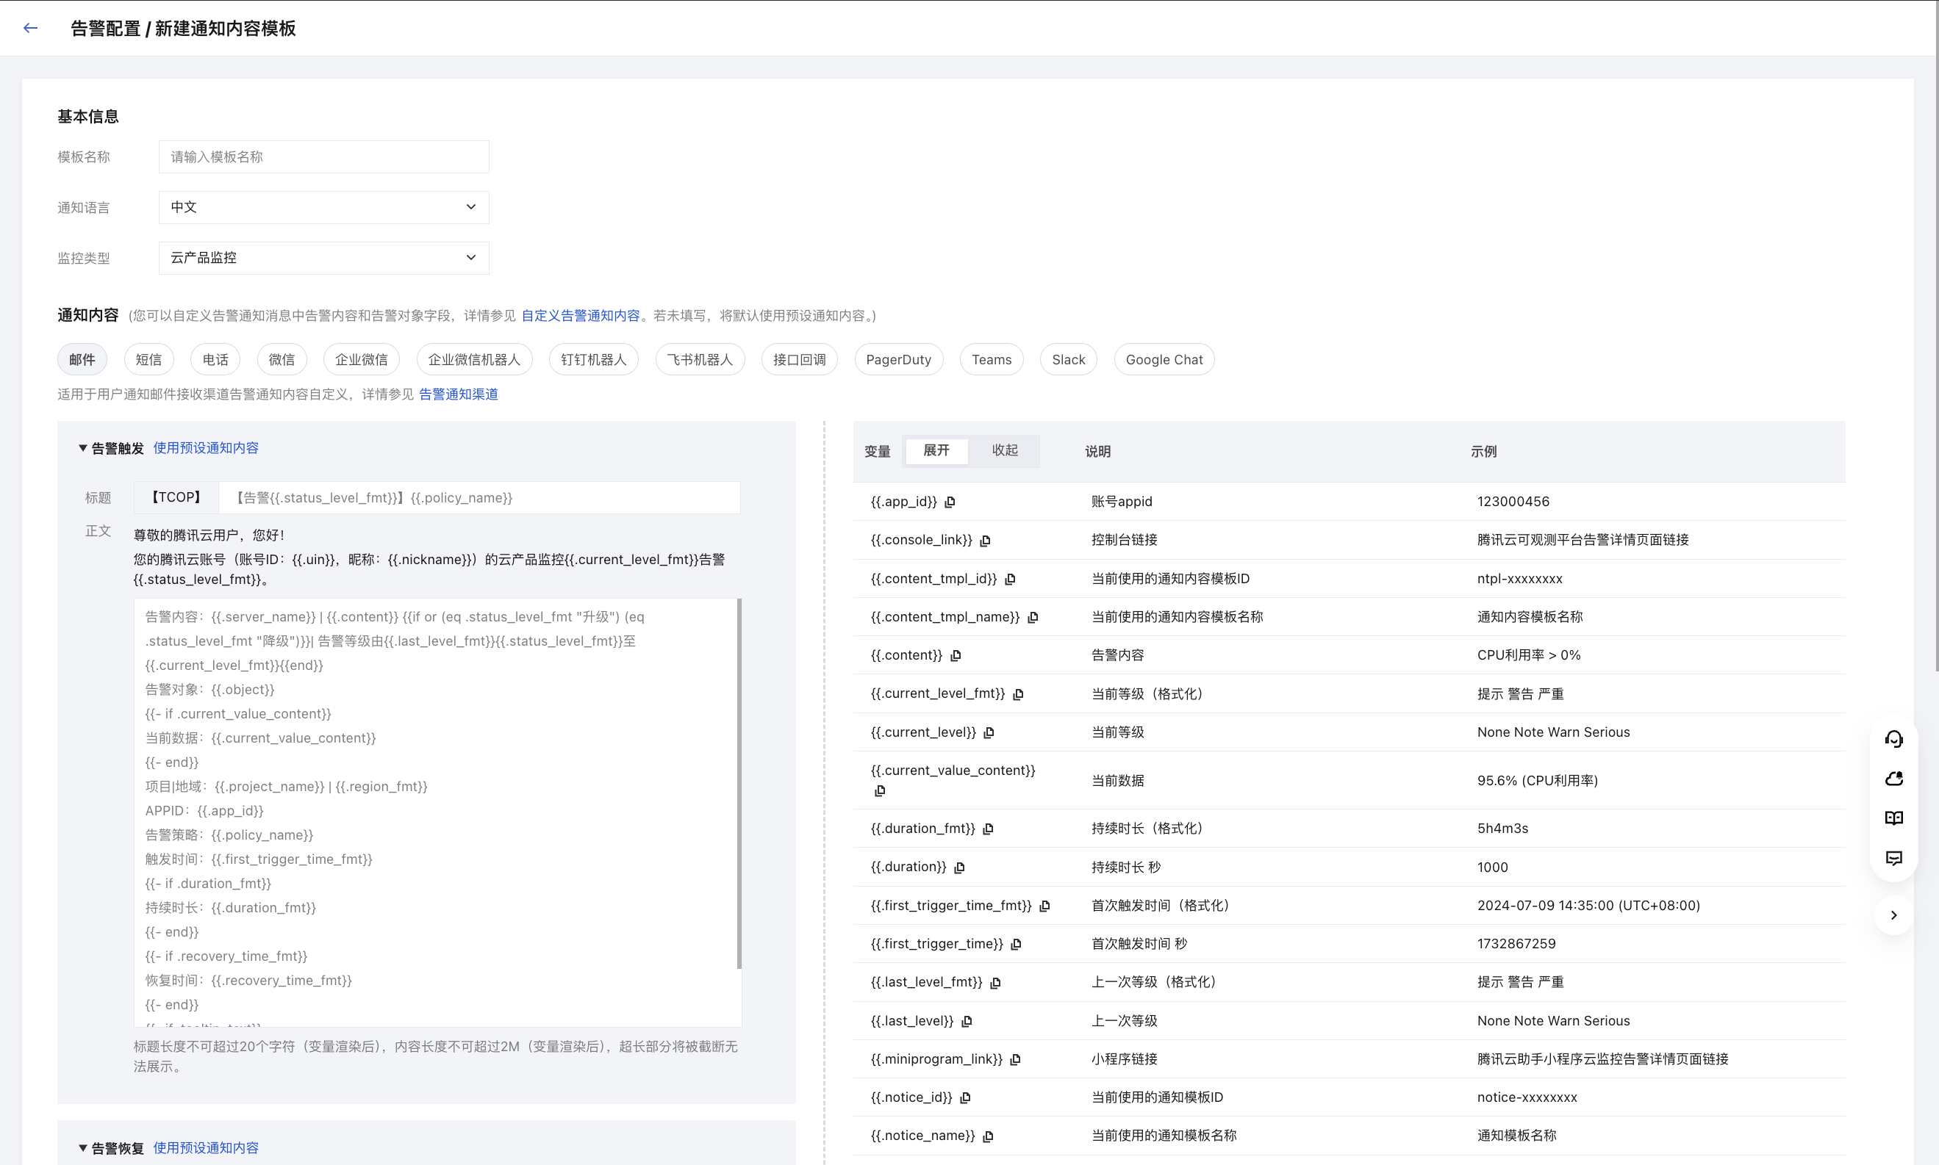The height and width of the screenshot is (1165, 1939).
Task: Copy the {{.current_level_fmt}} variable
Action: (x=1019, y=695)
